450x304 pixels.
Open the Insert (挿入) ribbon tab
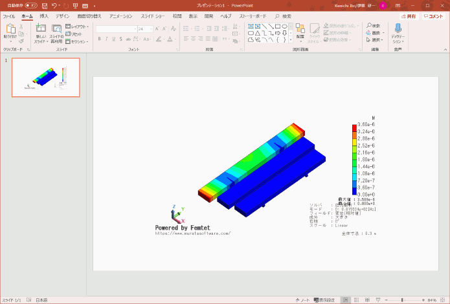tap(44, 16)
